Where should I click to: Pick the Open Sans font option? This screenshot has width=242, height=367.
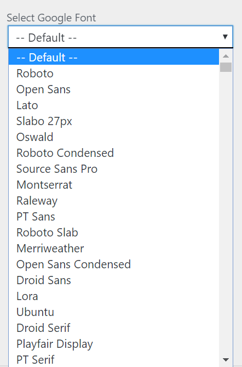(114, 89)
